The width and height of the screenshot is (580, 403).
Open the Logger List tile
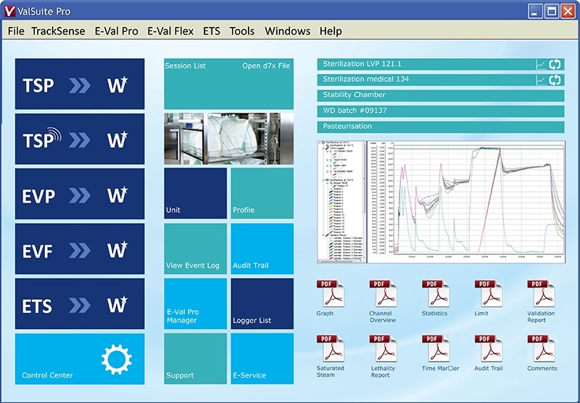262,304
